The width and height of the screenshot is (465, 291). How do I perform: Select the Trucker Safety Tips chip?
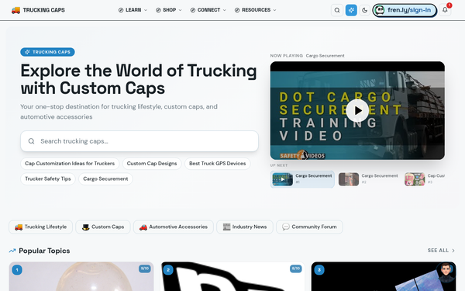coord(48,178)
